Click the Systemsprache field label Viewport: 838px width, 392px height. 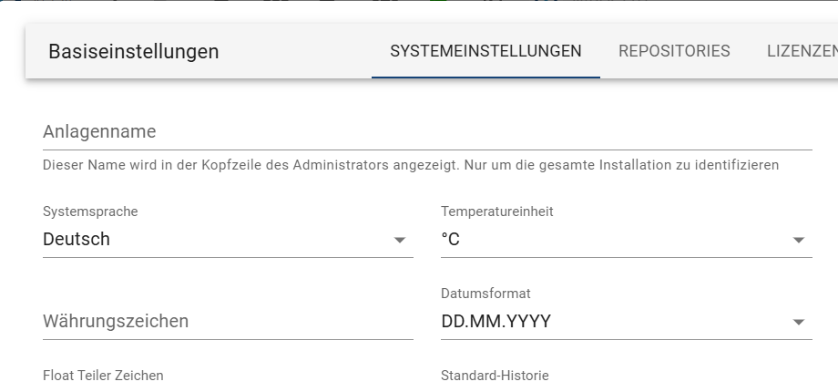click(90, 211)
